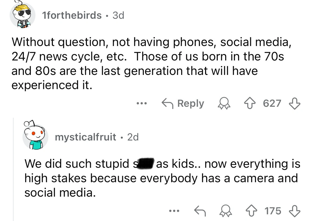Click the 2d timestamp on the reply
Image resolution: width=314 pixels, height=221 pixels.
click(133, 137)
